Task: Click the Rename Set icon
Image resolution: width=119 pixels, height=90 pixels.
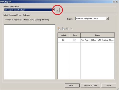Action: 67,29
